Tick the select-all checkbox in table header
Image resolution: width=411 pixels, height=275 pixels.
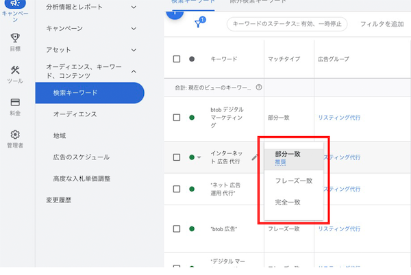coord(177,60)
